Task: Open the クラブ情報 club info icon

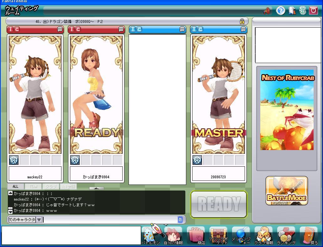Action: point(263,235)
